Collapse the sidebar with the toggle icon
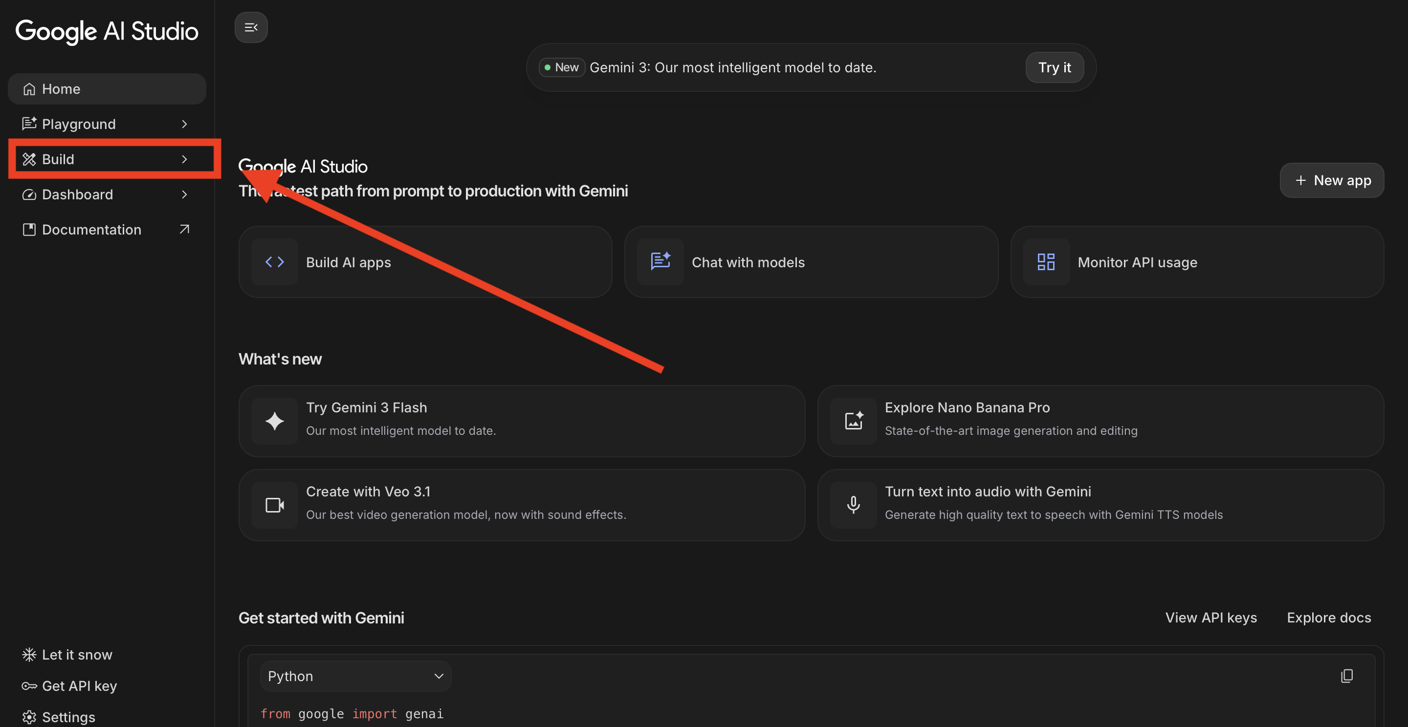The width and height of the screenshot is (1408, 727). click(x=251, y=27)
